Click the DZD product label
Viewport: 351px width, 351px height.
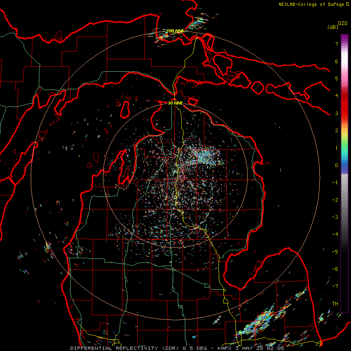click(x=343, y=23)
